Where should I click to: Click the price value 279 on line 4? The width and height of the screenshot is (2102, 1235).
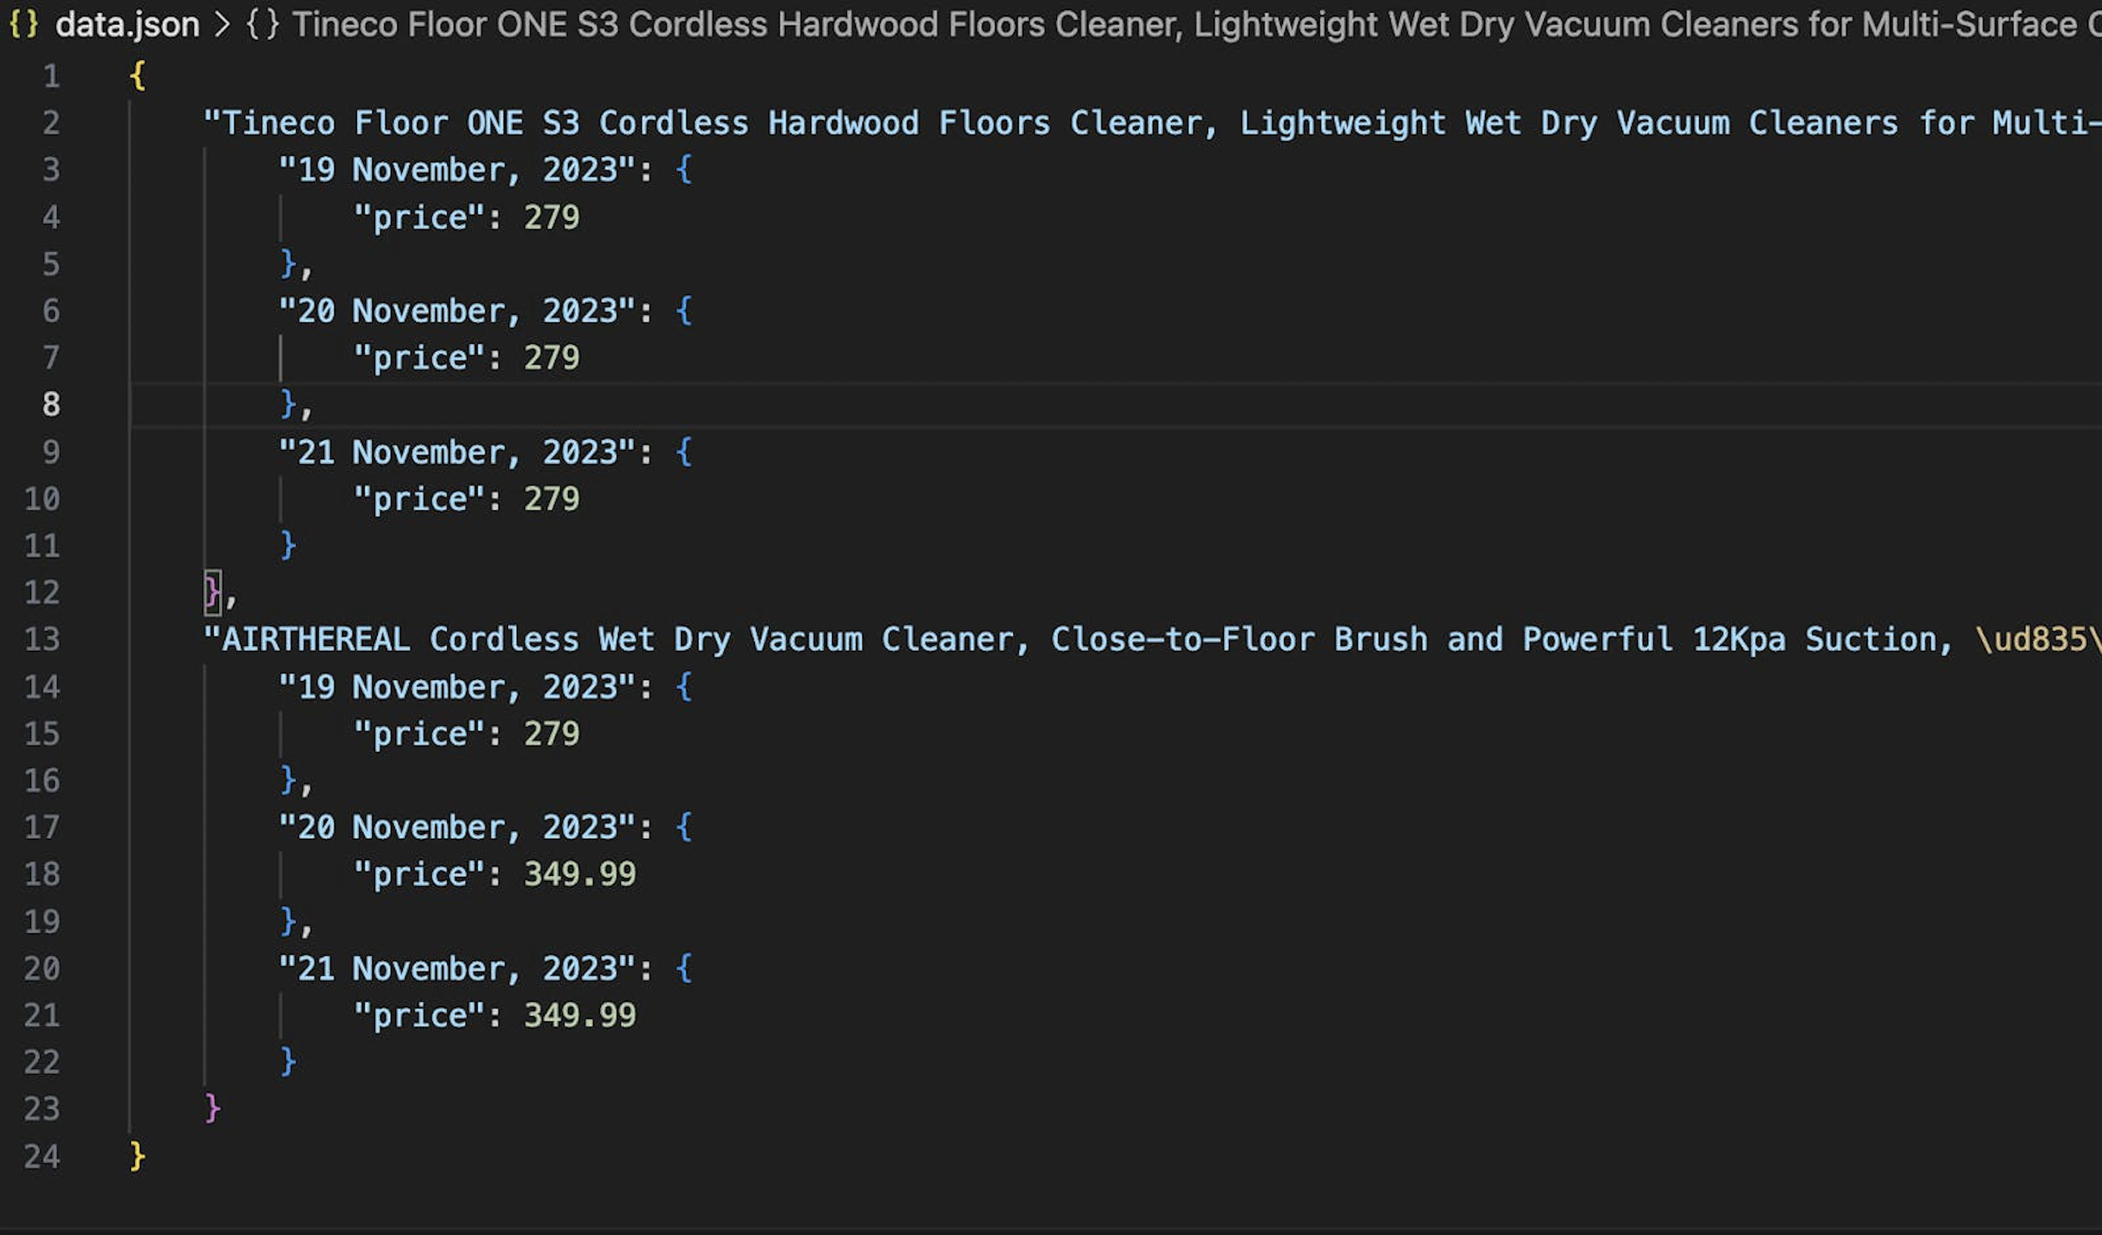551,218
